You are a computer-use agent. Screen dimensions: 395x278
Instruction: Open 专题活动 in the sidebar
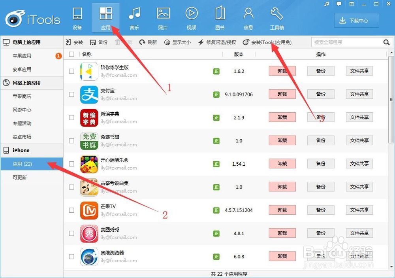(32, 123)
